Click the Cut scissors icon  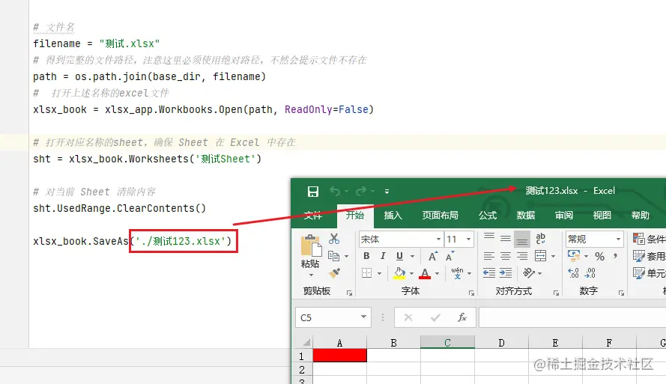334,239
